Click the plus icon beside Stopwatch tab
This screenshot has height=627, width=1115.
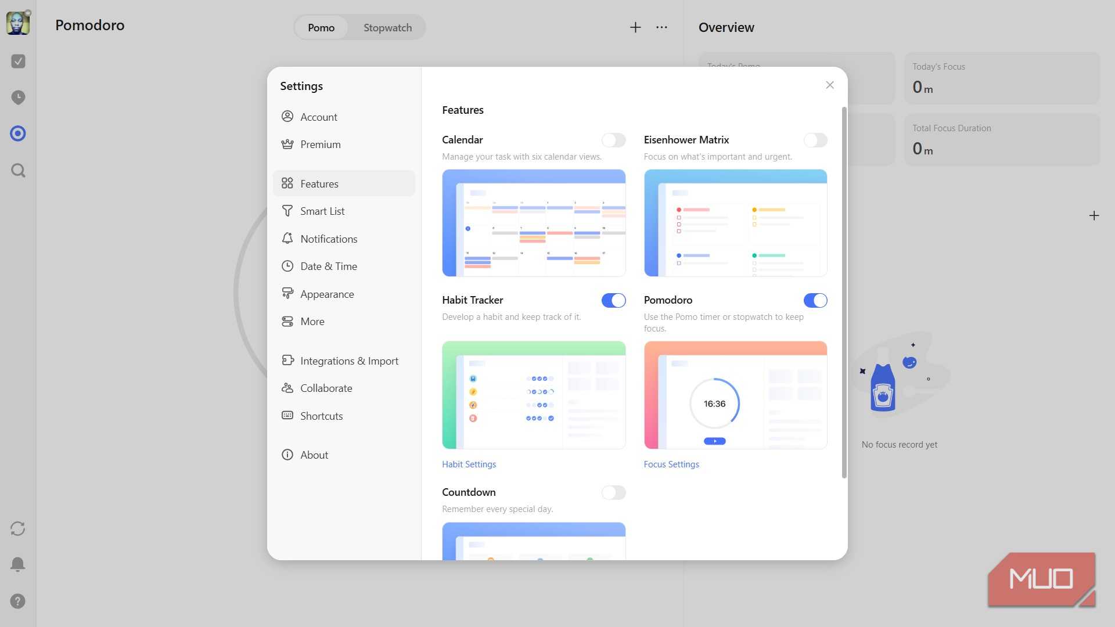coord(635,27)
